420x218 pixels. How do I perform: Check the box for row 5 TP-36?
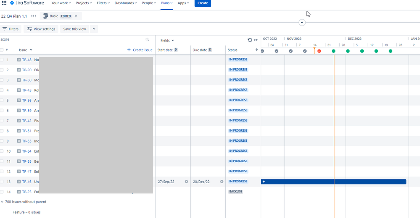coord(2,100)
